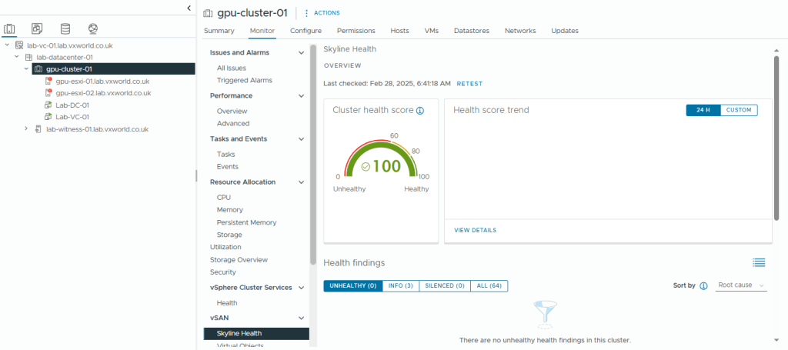Expand the lab-witness-01 host tree node
Screen dimensions: 788x350
pyautogui.click(x=27, y=129)
